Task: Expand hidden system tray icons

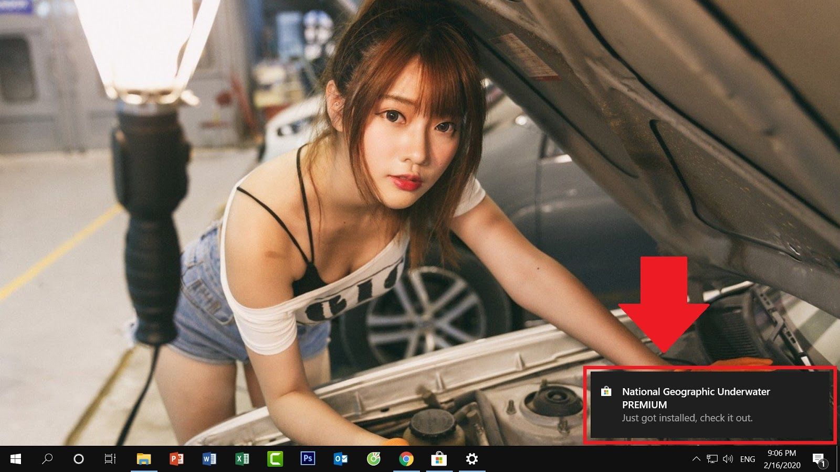Action: pyautogui.click(x=697, y=459)
